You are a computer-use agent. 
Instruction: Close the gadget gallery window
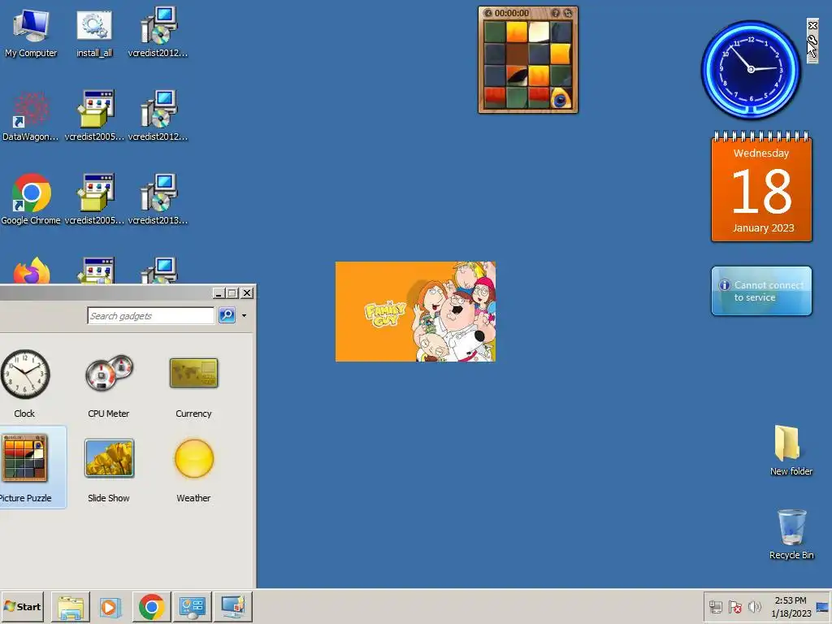pyautogui.click(x=247, y=292)
